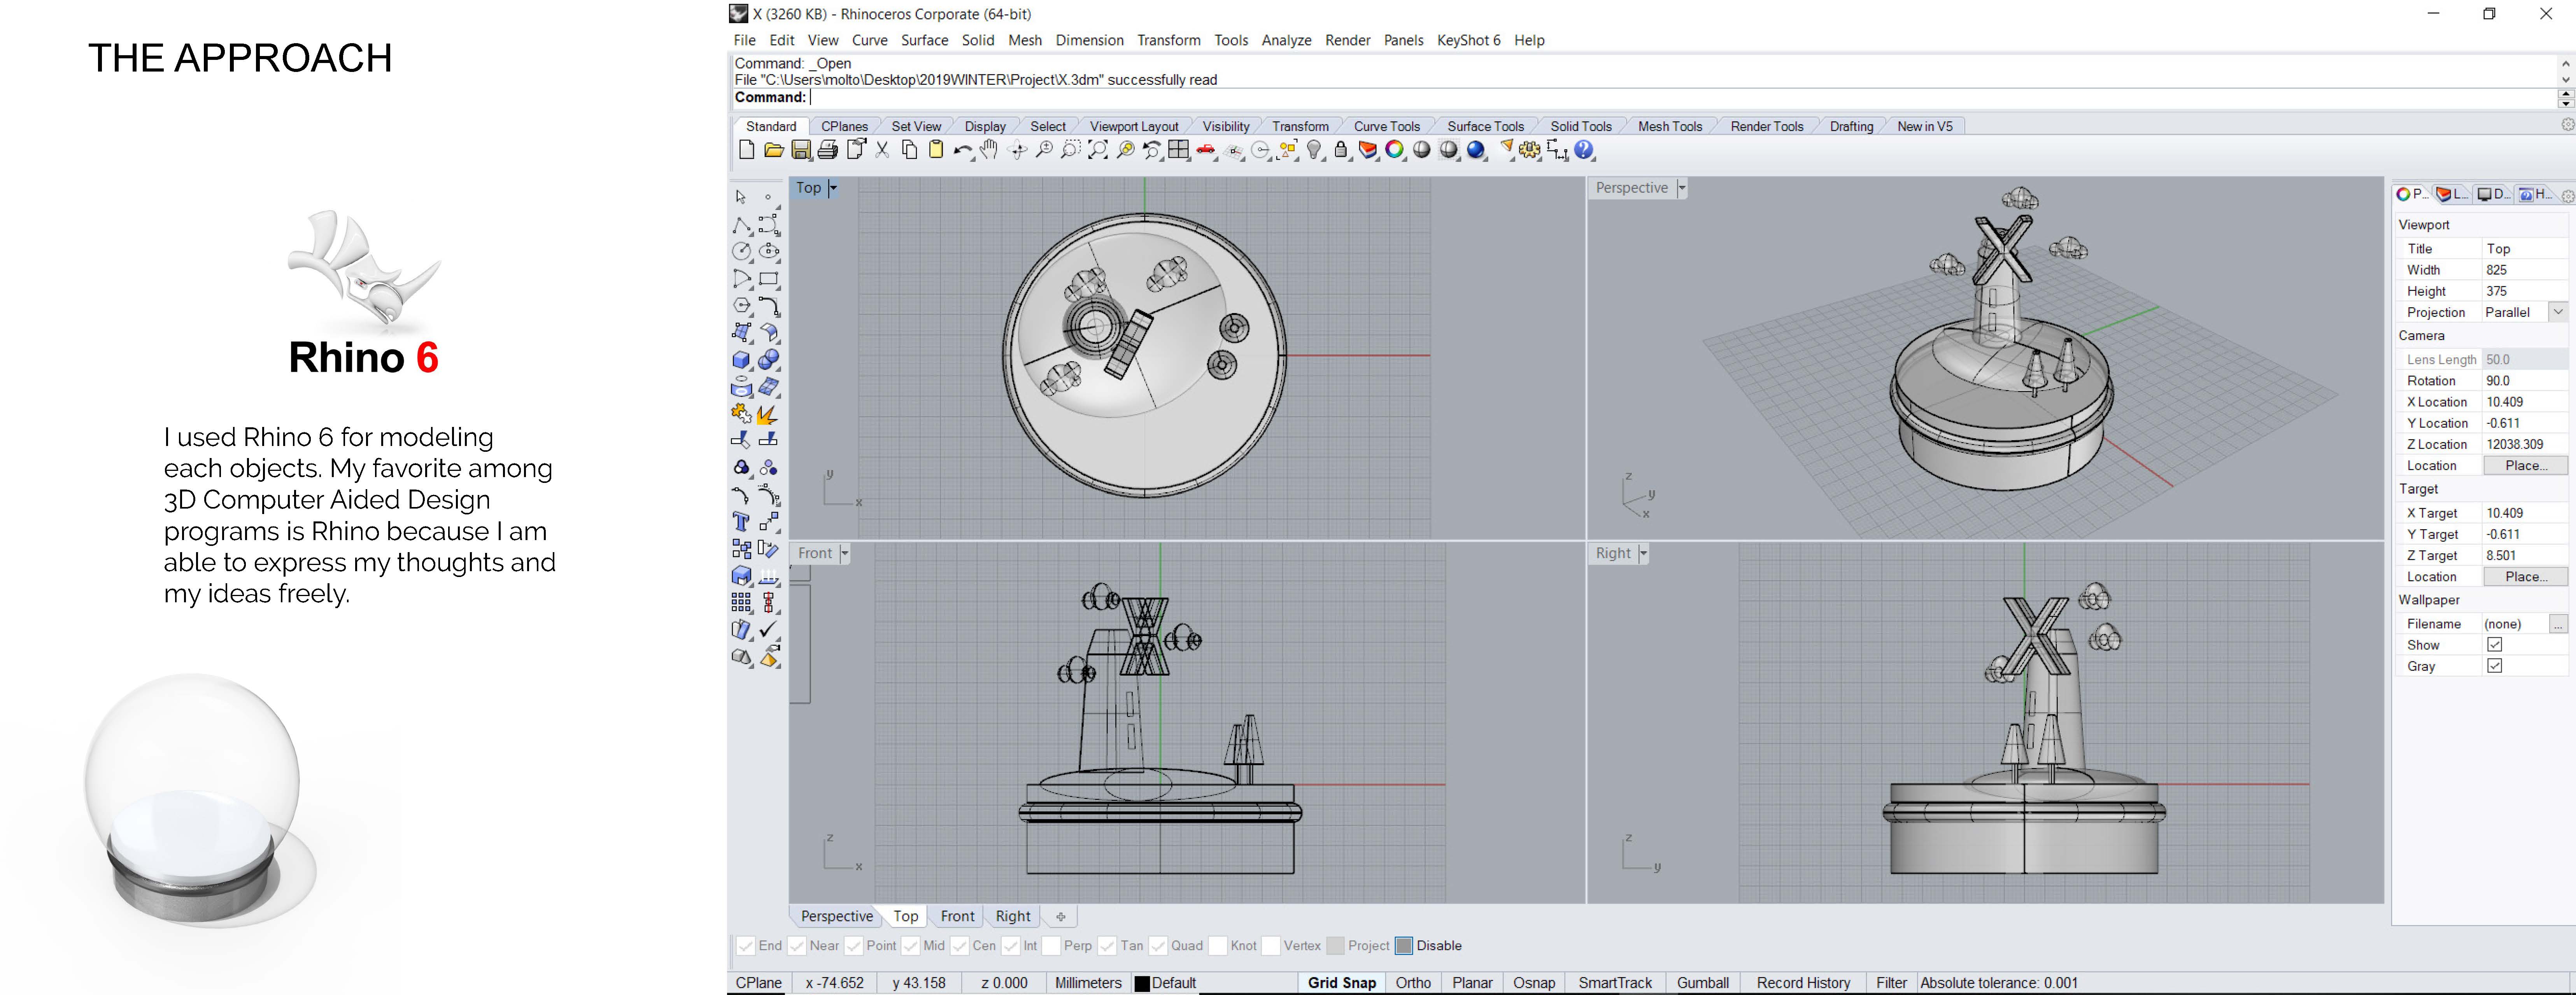Image resolution: width=2576 pixels, height=995 pixels.
Task: Click the camera Location Place button
Action: pyautogui.click(x=2525, y=466)
